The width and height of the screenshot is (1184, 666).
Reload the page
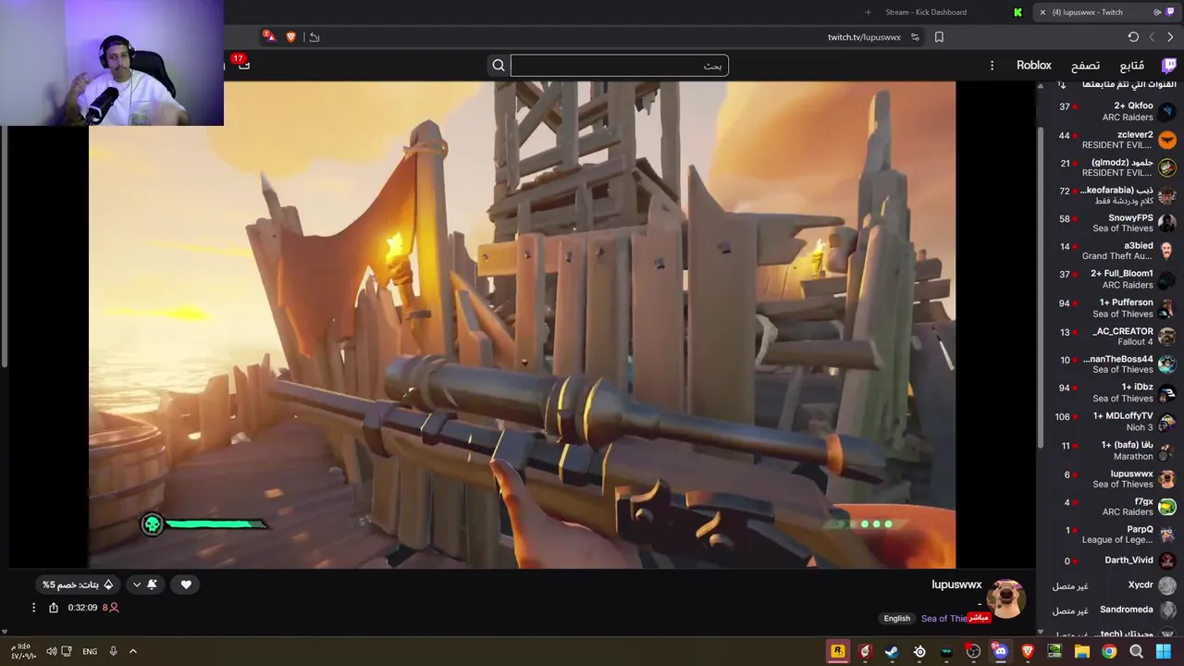point(1133,37)
